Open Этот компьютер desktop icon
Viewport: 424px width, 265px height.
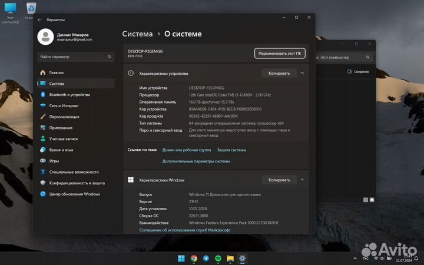(10, 13)
